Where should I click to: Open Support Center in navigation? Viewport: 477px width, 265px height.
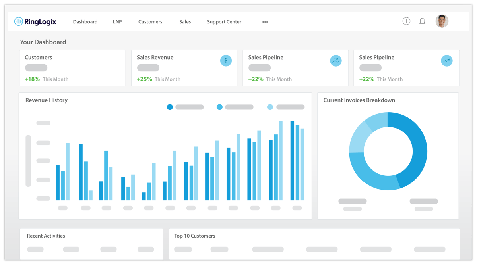click(x=224, y=22)
